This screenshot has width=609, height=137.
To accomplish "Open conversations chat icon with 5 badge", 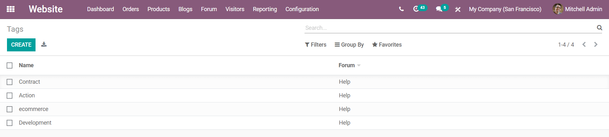I will [442, 9].
